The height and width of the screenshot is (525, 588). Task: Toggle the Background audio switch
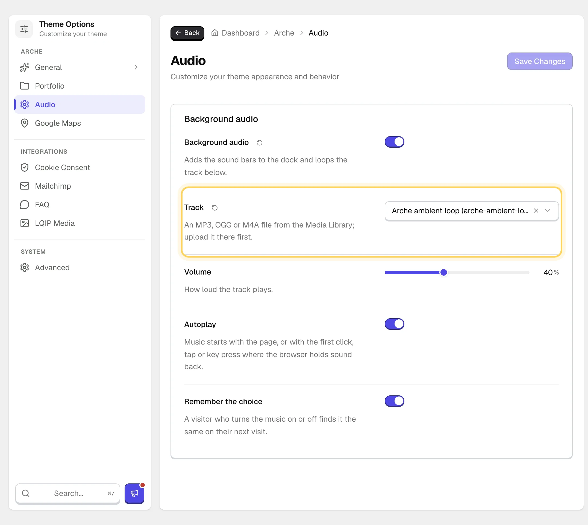(394, 142)
